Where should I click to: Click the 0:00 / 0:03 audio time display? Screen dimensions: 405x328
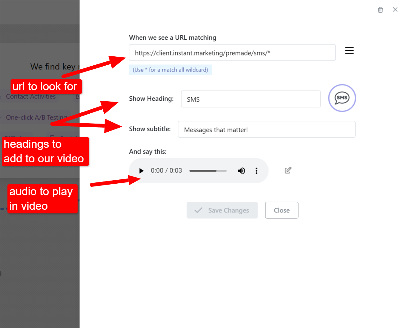pos(166,171)
